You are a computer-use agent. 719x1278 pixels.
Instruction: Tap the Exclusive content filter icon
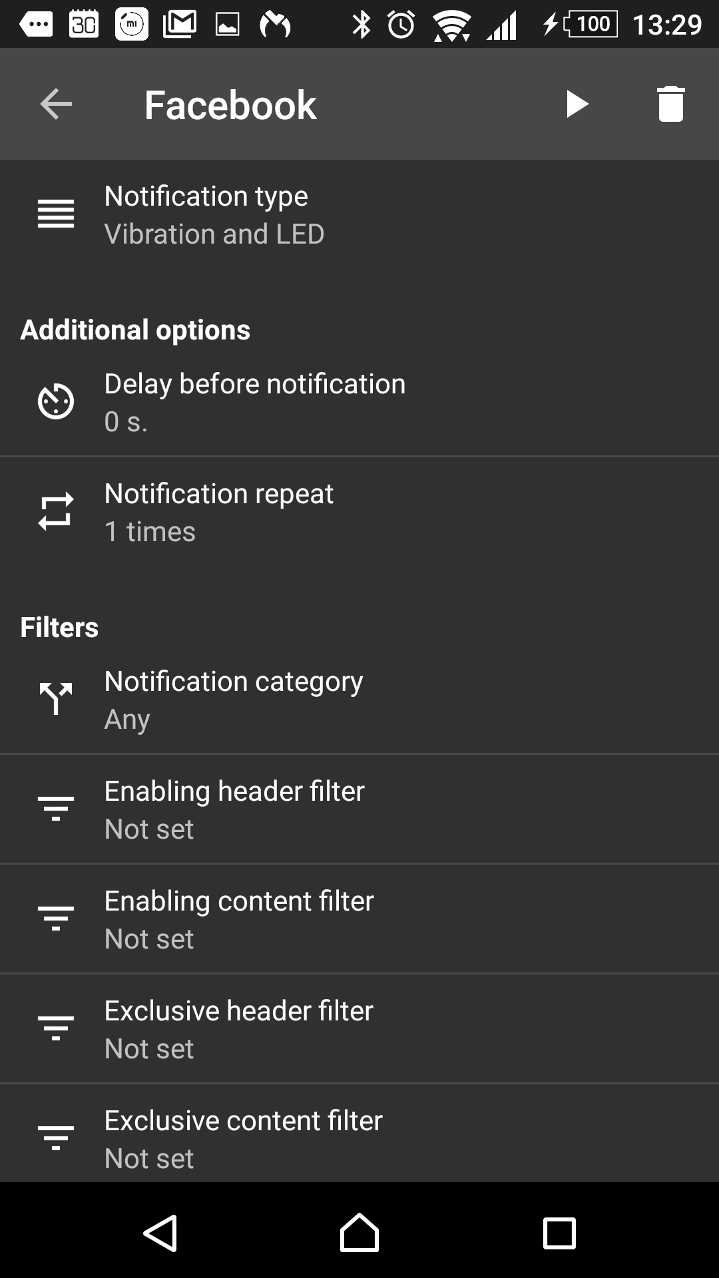(56, 1138)
